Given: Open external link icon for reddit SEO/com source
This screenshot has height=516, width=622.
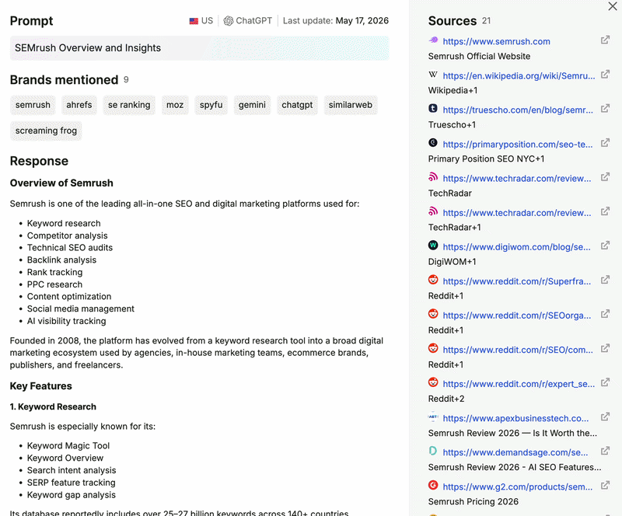Looking at the screenshot, I should [x=605, y=349].
